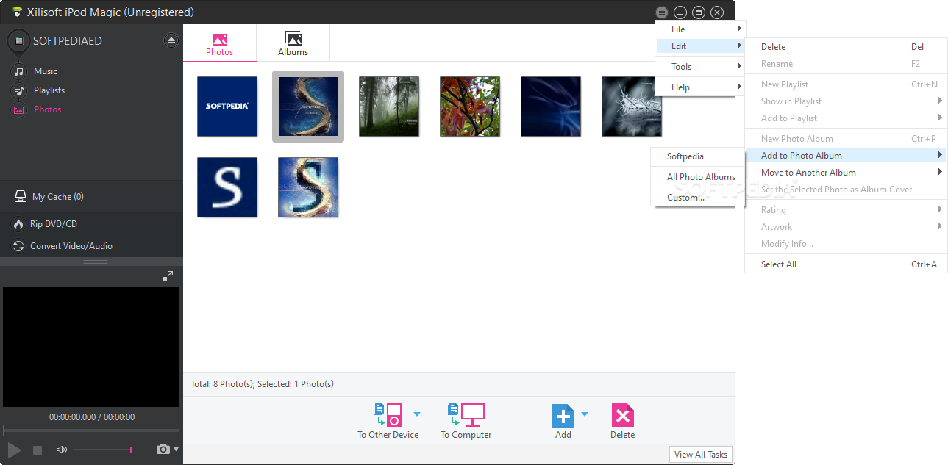948x465 pixels.
Task: Click the panel splitter grip above preview
Action: coord(95,262)
